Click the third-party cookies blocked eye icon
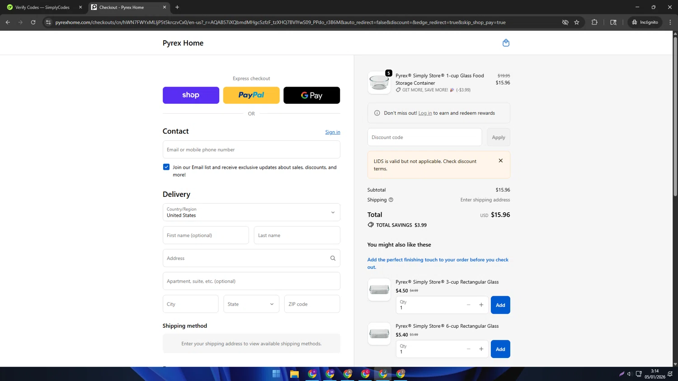 tap(565, 22)
